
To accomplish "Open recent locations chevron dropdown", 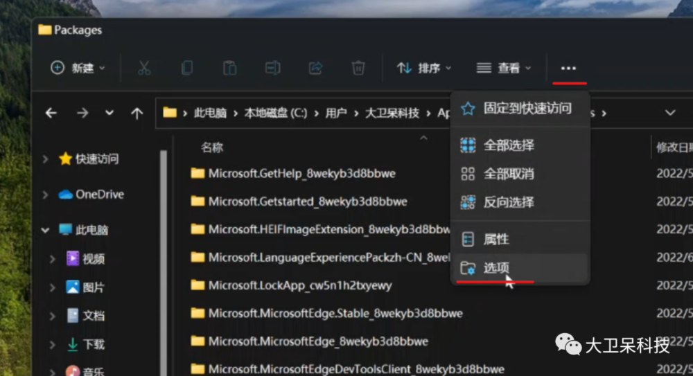I will [109, 113].
